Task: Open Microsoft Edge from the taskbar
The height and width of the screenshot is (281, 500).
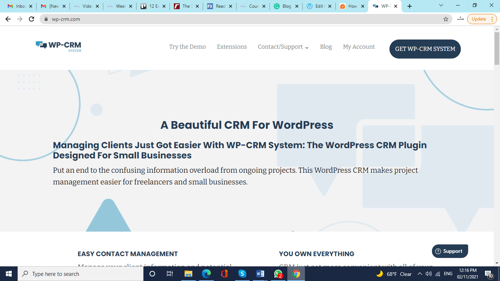Action: pyautogui.click(x=206, y=274)
